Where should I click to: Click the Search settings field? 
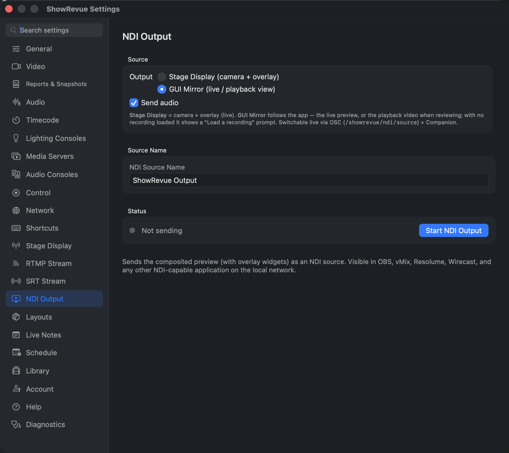[54, 30]
